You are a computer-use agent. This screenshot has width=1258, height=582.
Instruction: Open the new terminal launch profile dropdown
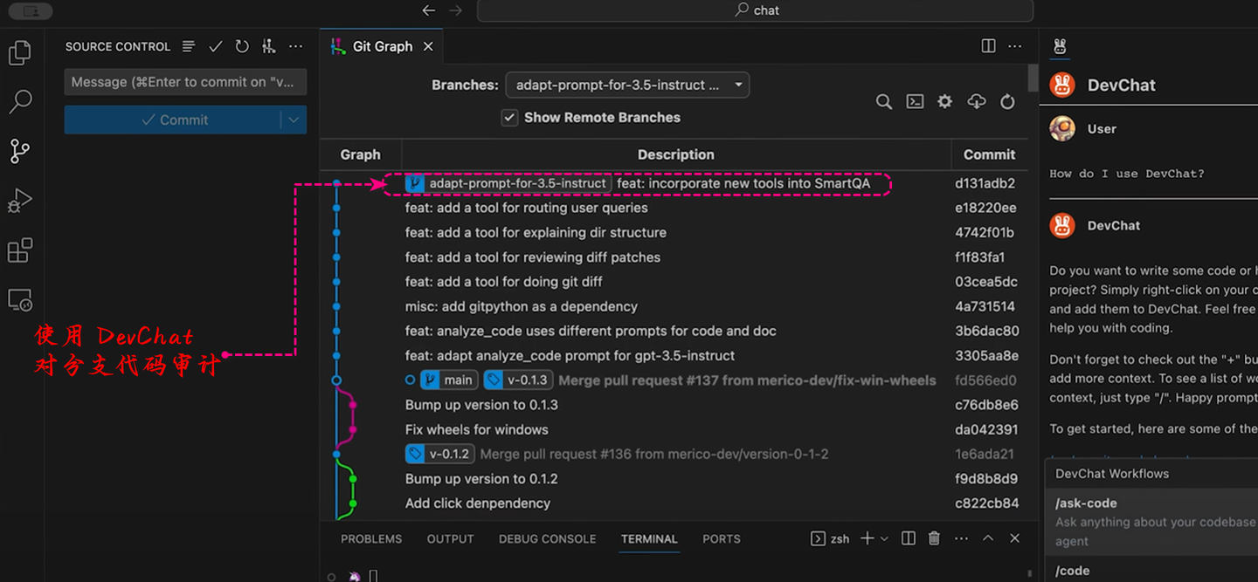884,538
